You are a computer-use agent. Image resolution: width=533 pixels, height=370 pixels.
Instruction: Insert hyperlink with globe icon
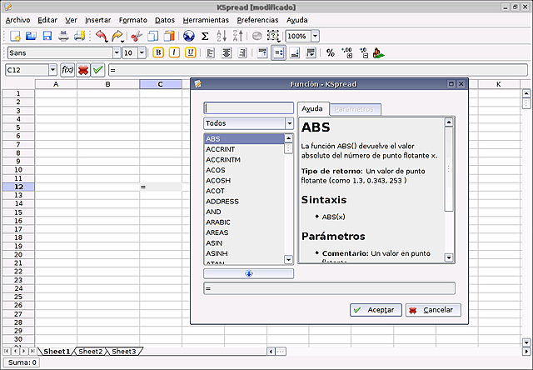tap(189, 36)
